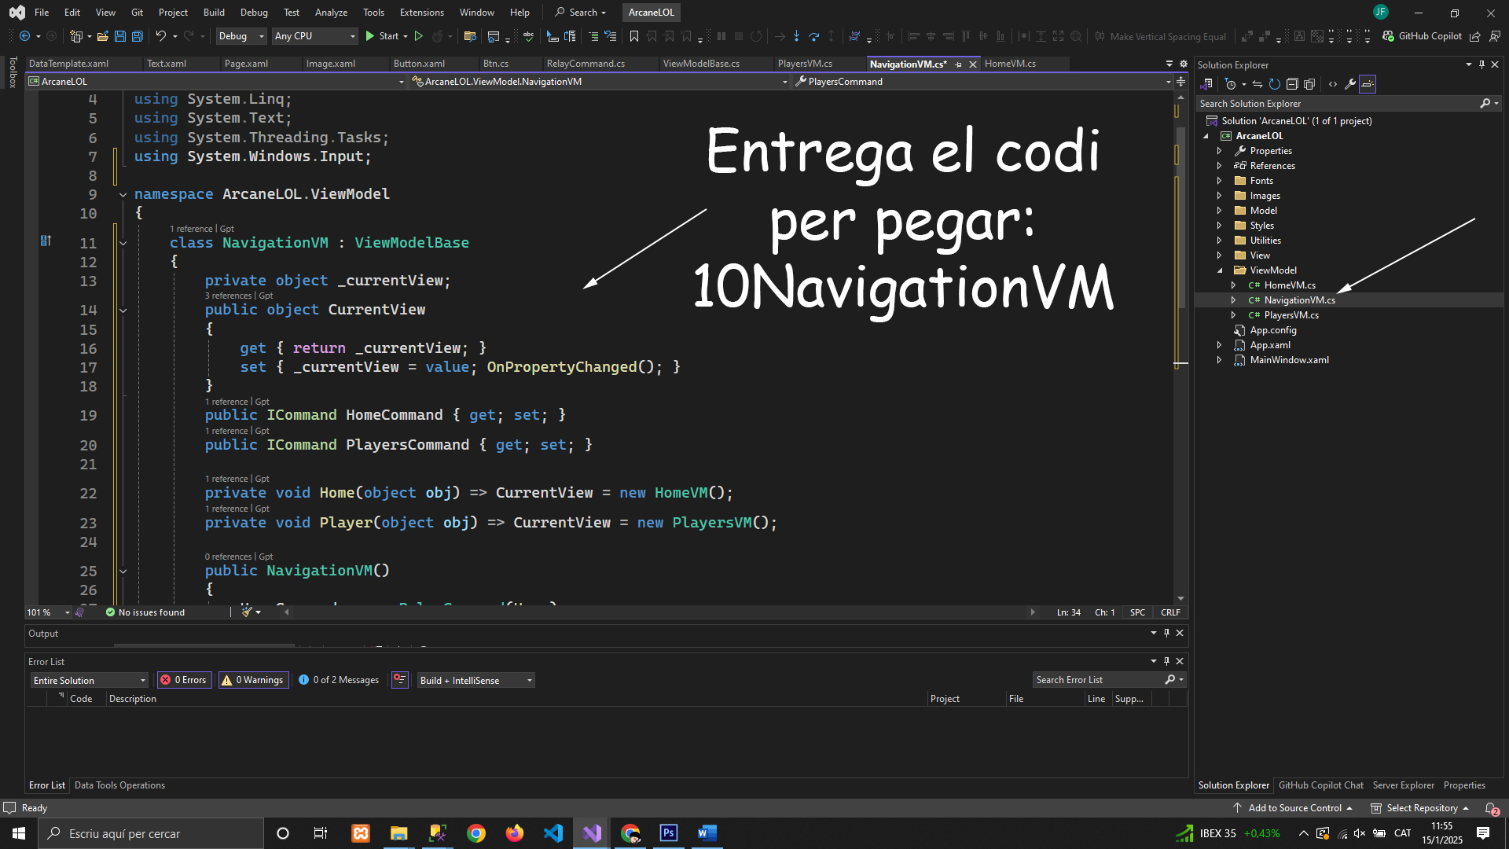Image resolution: width=1509 pixels, height=849 pixels.
Task: Refresh the Solution Explorer
Action: click(x=1275, y=84)
